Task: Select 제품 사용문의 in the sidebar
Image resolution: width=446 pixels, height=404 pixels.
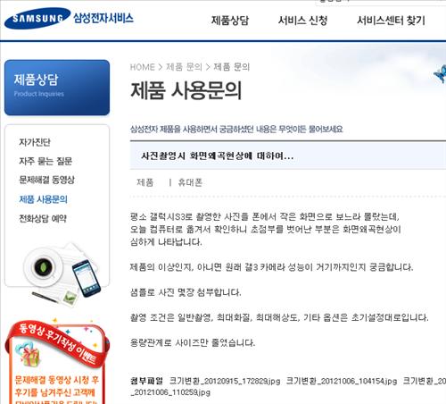Action: click(43, 199)
